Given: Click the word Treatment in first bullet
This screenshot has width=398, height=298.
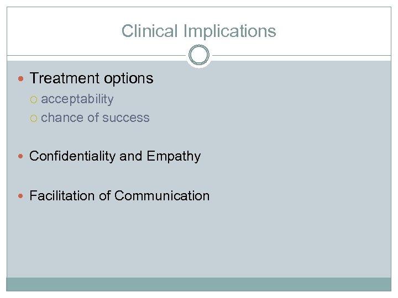Looking at the screenshot, I should [x=61, y=78].
